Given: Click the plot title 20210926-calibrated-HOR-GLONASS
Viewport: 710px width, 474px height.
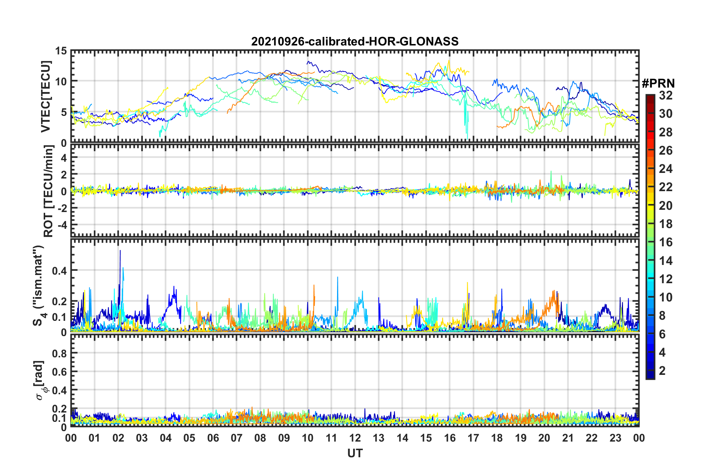Looking at the screenshot, I should click(355, 41).
